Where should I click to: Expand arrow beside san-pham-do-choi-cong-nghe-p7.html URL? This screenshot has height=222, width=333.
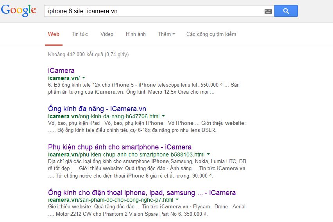pyautogui.click(x=177, y=199)
